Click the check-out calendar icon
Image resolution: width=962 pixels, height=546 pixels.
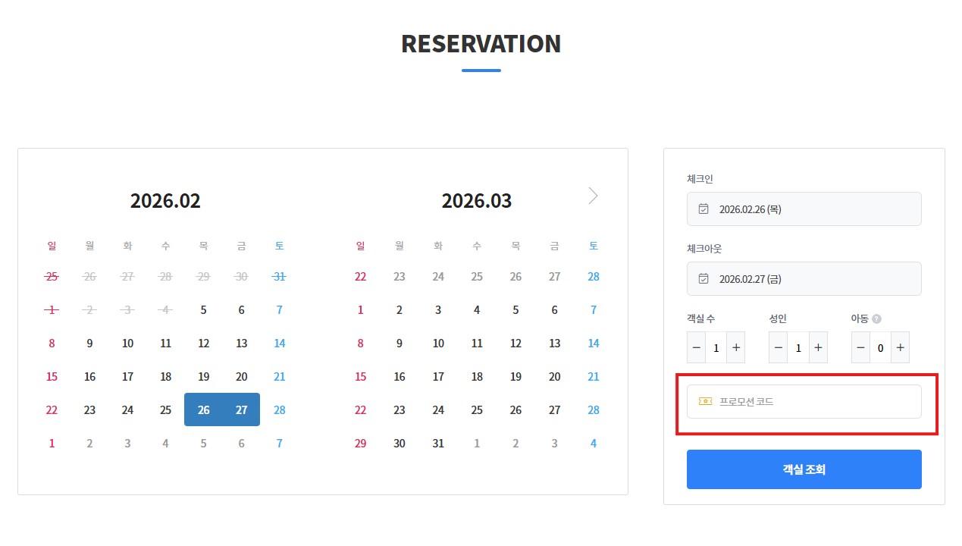coord(703,278)
